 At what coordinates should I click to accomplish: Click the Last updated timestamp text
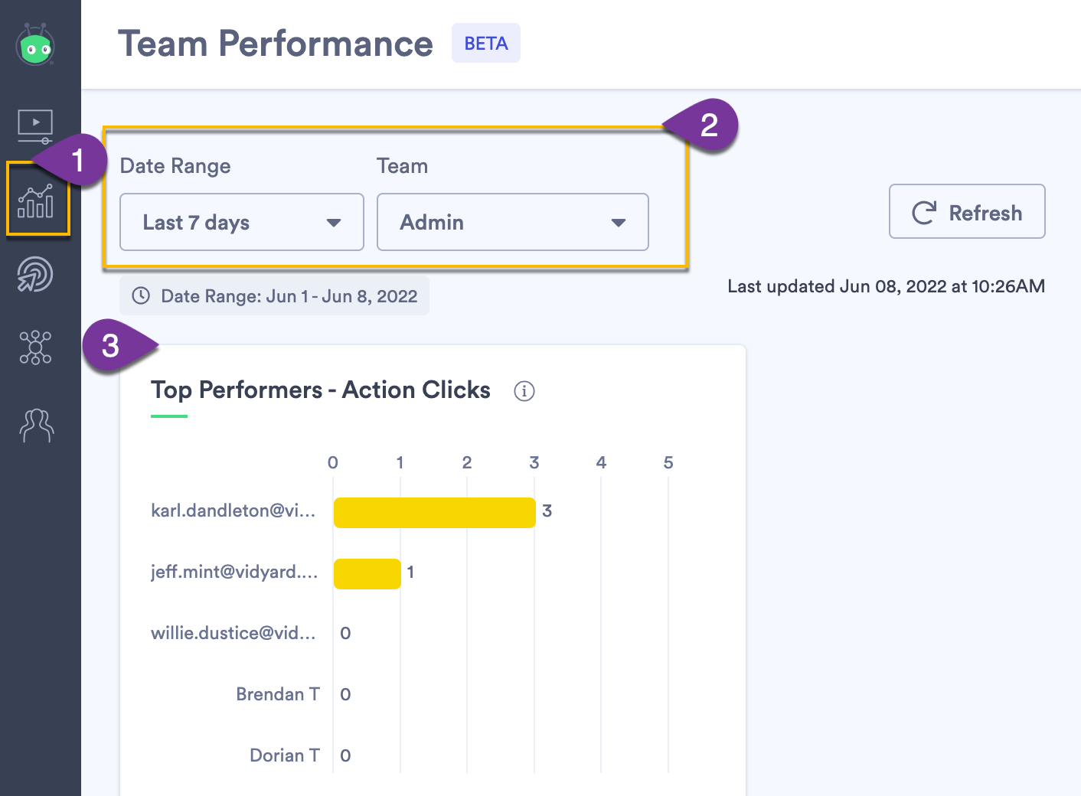pos(886,286)
